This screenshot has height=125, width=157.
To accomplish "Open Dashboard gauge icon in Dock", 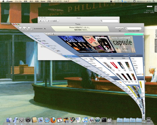I will (x=28, y=120).
